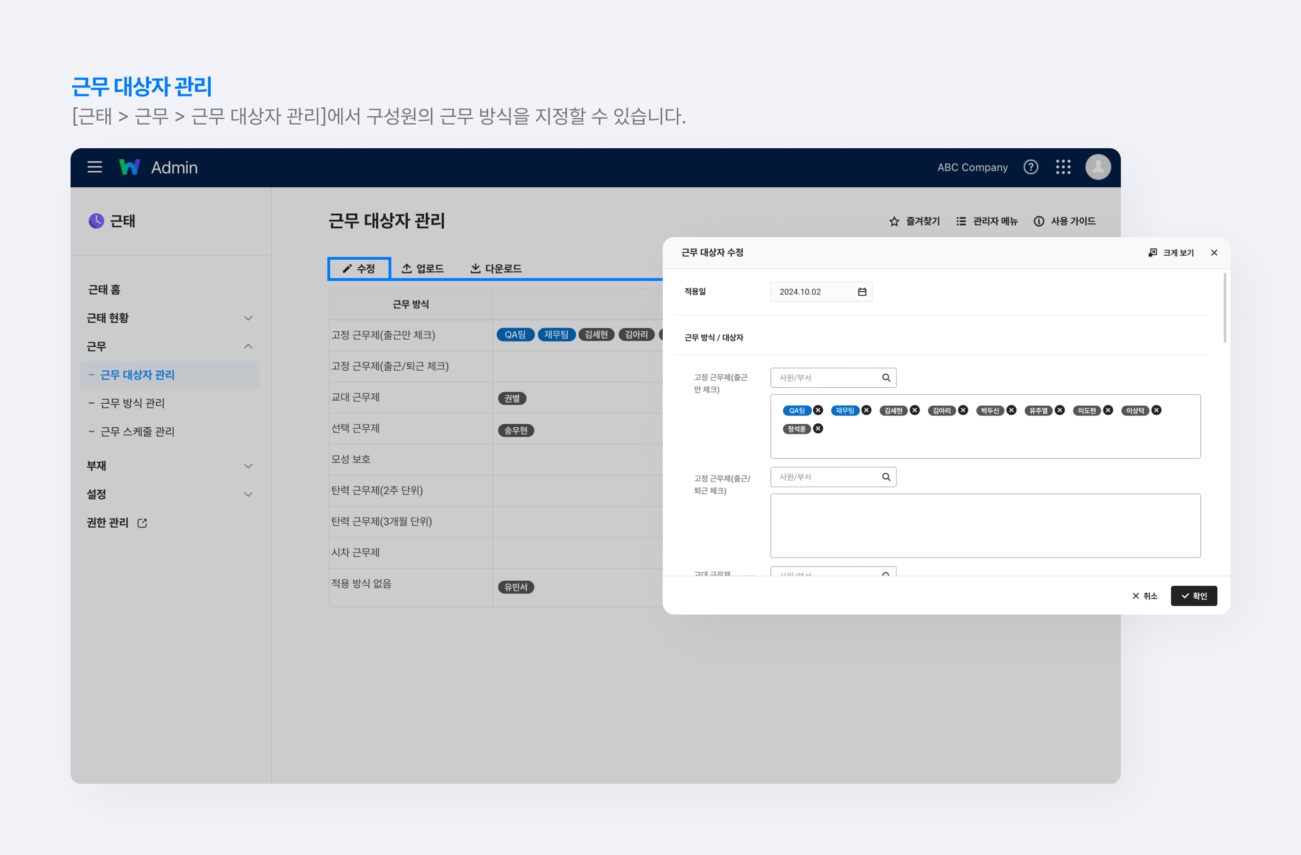Click the profile avatar in top bar
The image size is (1301, 855).
pos(1098,168)
